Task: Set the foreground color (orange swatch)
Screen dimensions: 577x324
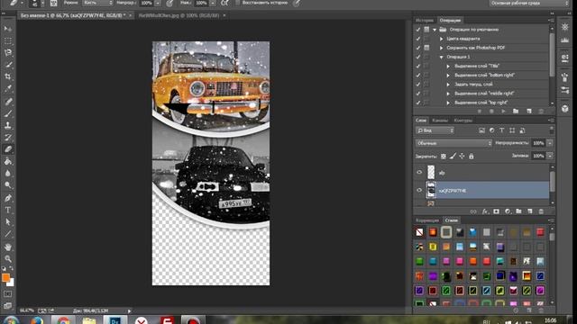Action: pyautogui.click(x=5, y=278)
